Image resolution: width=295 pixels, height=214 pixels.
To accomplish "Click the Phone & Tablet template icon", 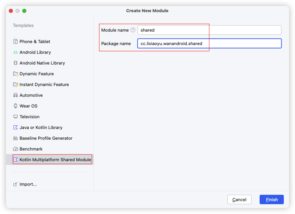I will 15,42.
